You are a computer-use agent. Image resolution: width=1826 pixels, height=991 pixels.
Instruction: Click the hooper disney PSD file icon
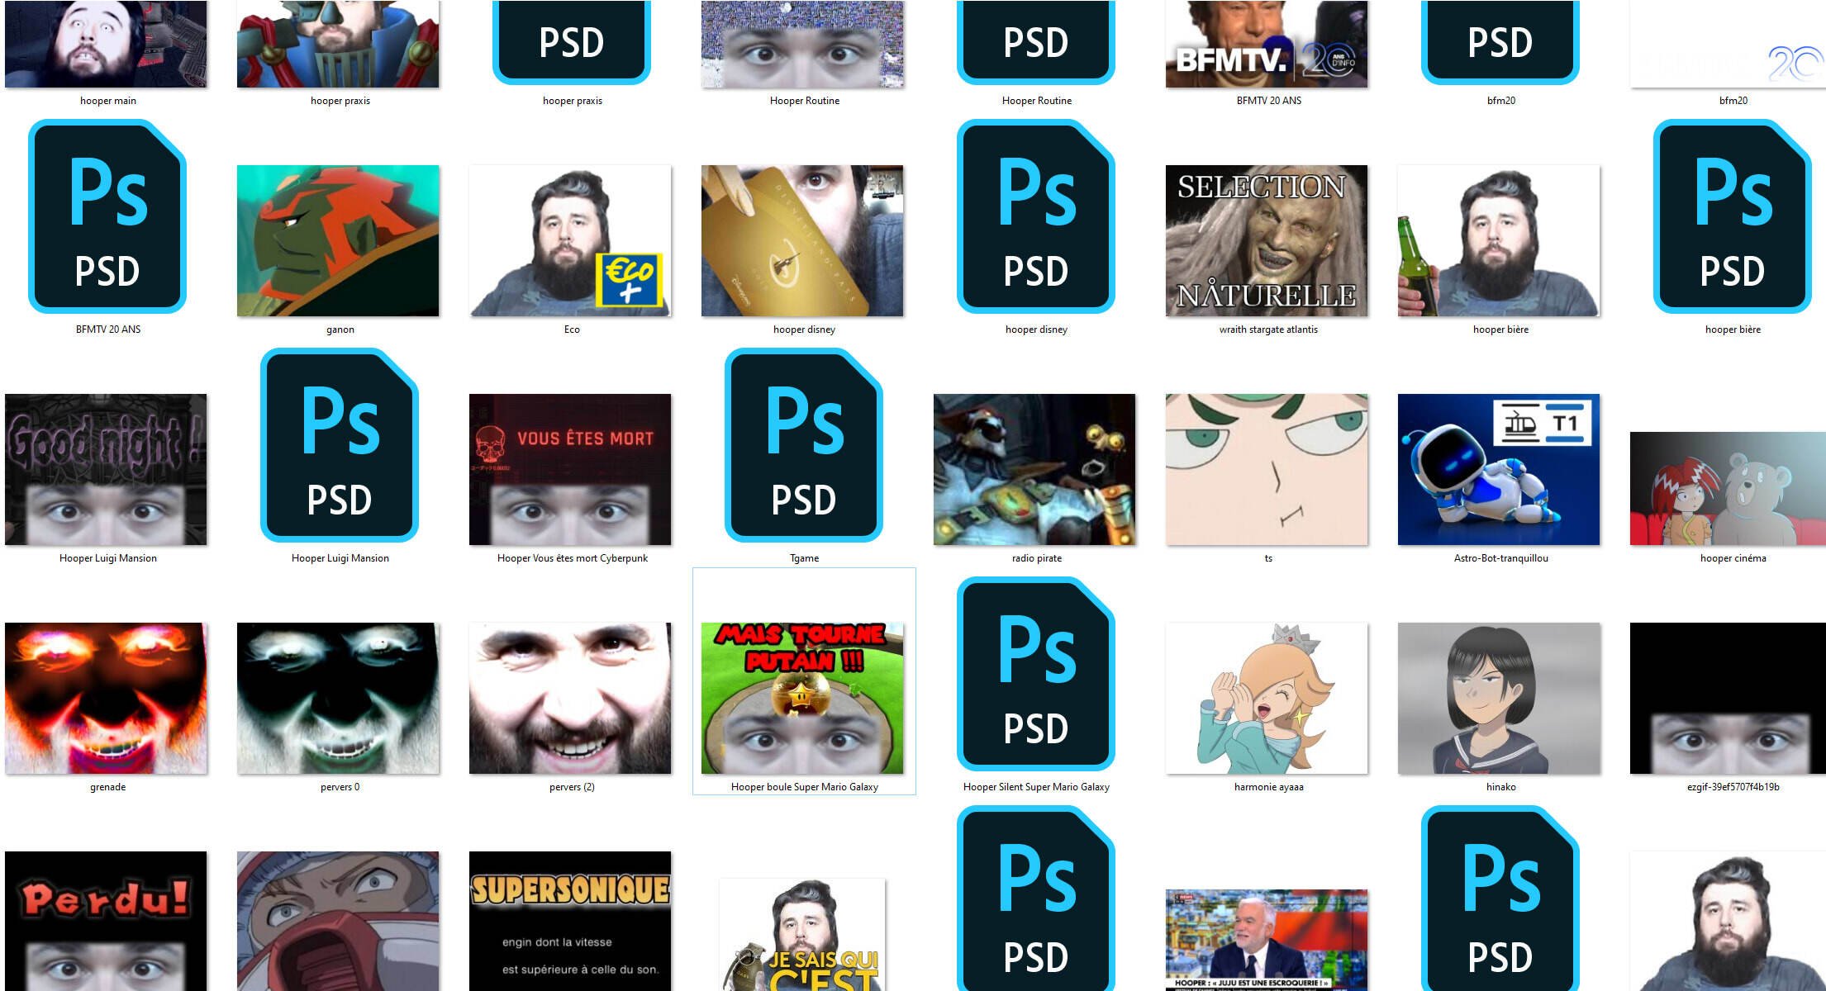pos(1035,216)
